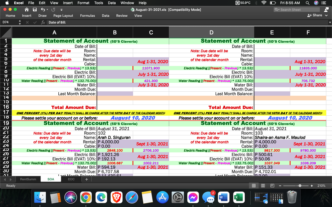Expand the formula bar with the arrow
The image size is (332, 207).
pyautogui.click(x=330, y=23)
